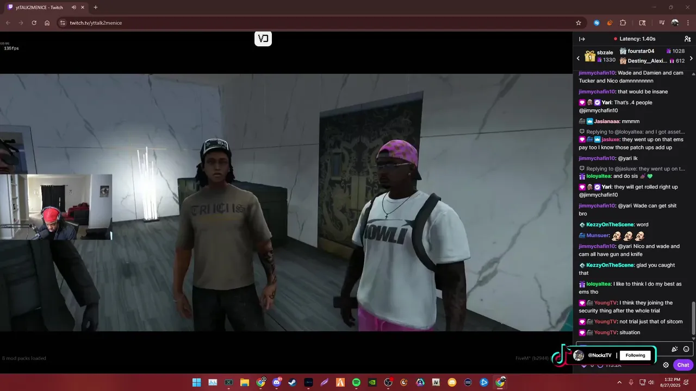This screenshot has height=391, width=696.
Task: Click the chat panel scrollbar
Action: 693,319
